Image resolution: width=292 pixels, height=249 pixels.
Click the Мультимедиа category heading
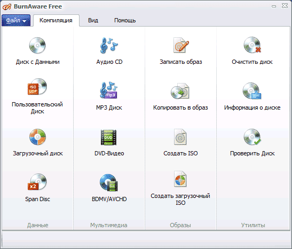pyautogui.click(x=109, y=225)
